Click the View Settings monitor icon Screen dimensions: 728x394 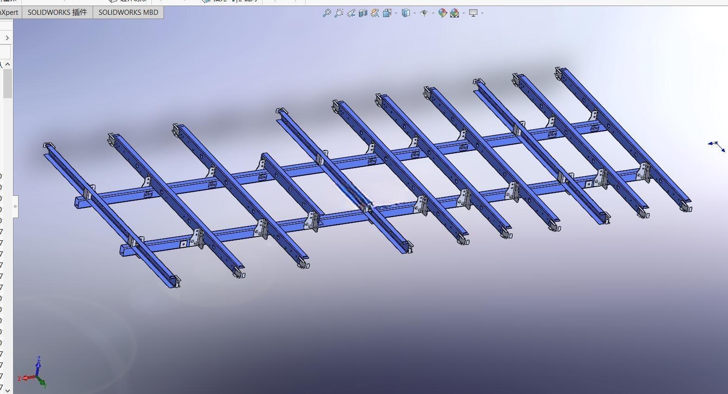coord(473,13)
